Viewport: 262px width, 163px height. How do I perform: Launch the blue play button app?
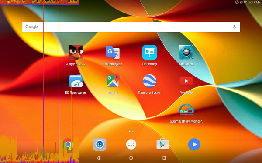194,144
